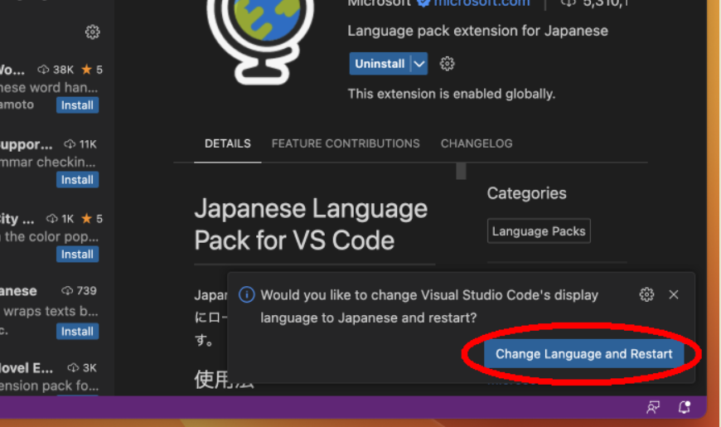Open the FEATURE CONTRIBUTIONS tab
Image resolution: width=721 pixels, height=427 pixels.
point(346,143)
